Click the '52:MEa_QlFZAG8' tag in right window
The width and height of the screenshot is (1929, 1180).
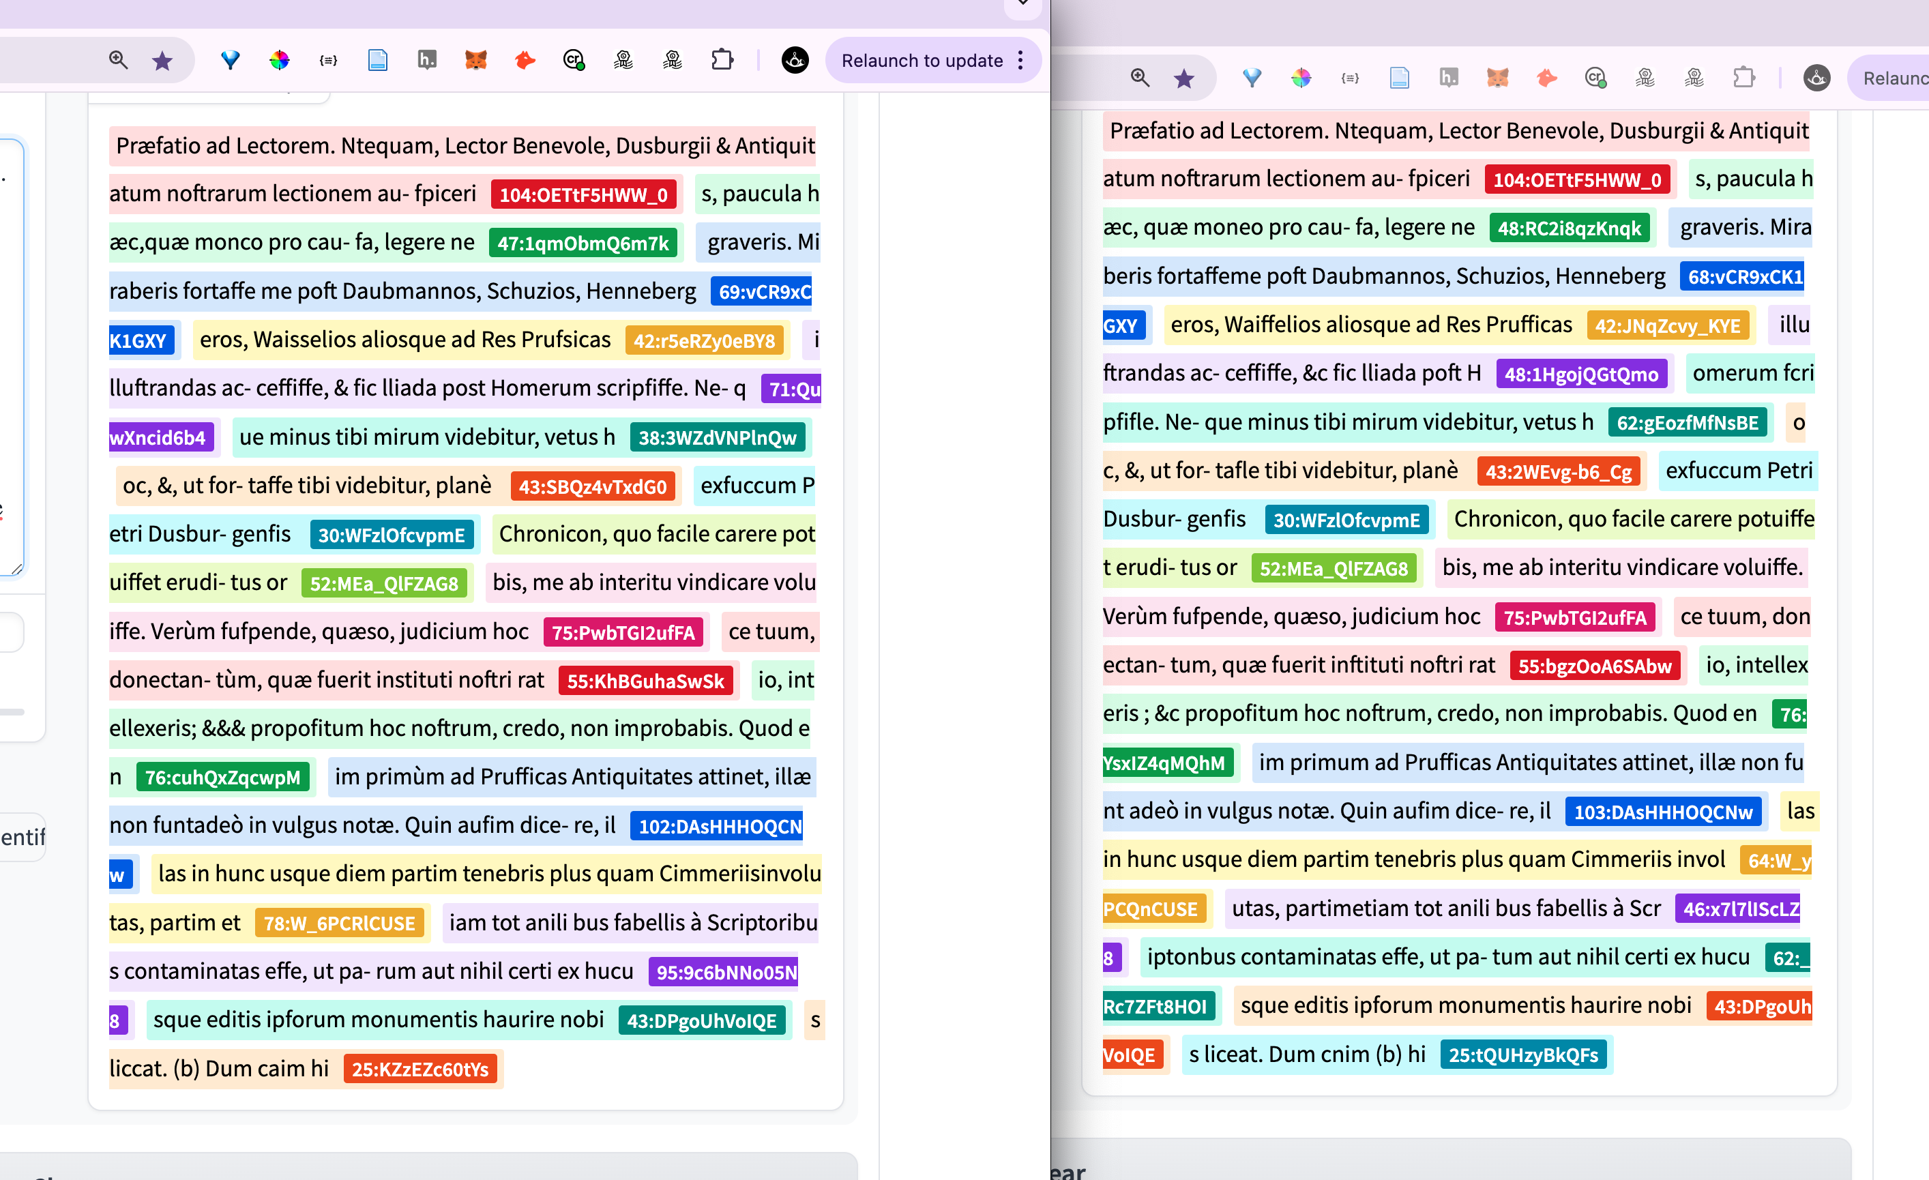point(1334,568)
